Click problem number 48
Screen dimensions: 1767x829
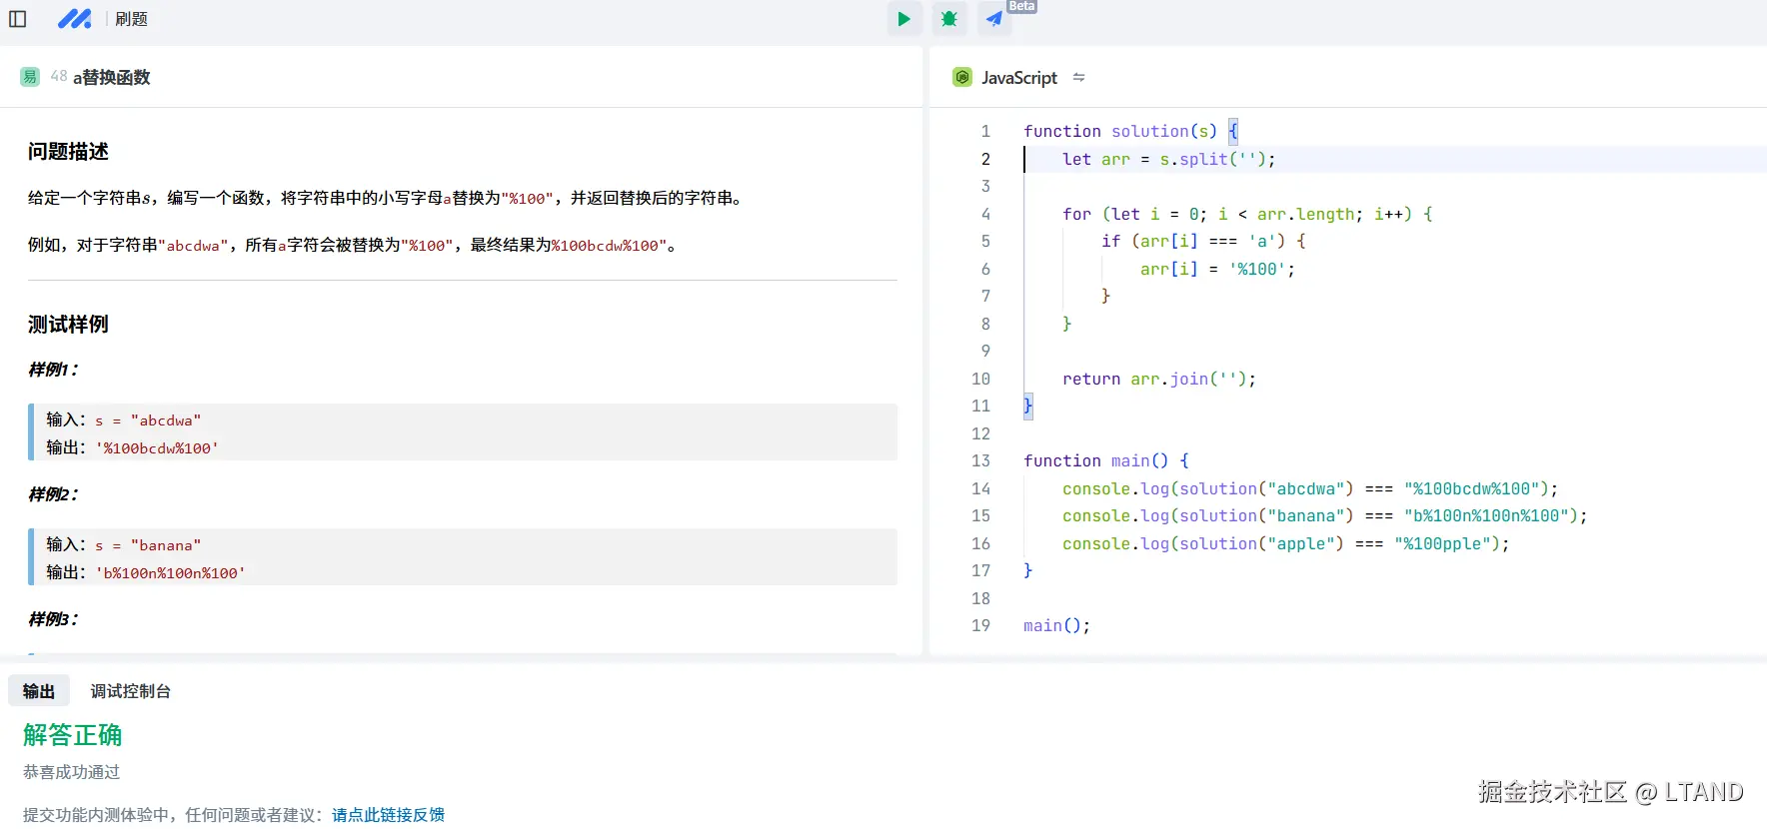[59, 76]
